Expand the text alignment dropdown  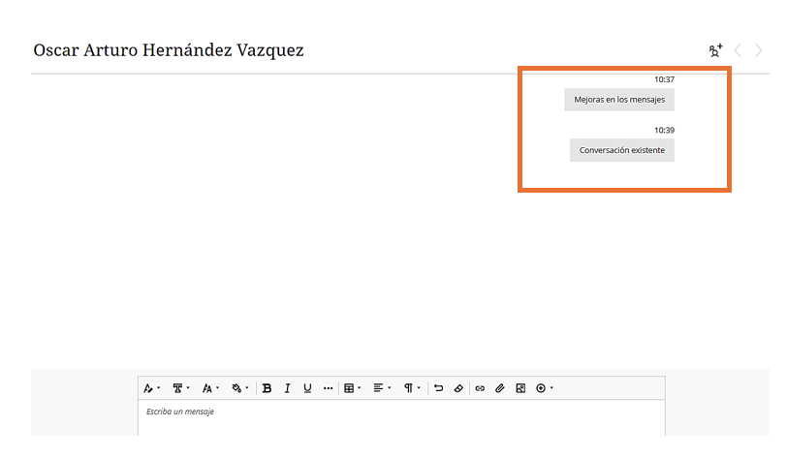[382, 388]
